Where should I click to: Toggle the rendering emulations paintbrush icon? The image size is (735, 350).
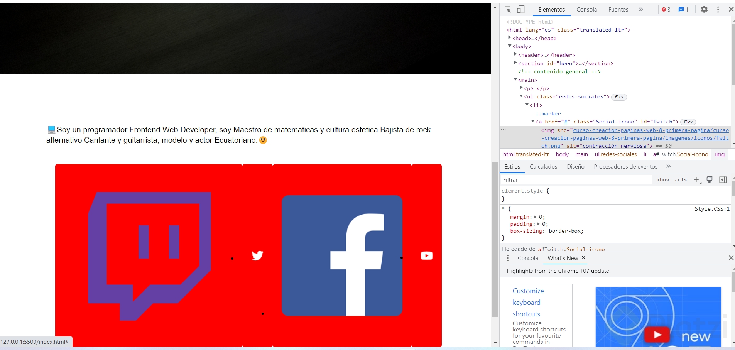click(x=710, y=179)
